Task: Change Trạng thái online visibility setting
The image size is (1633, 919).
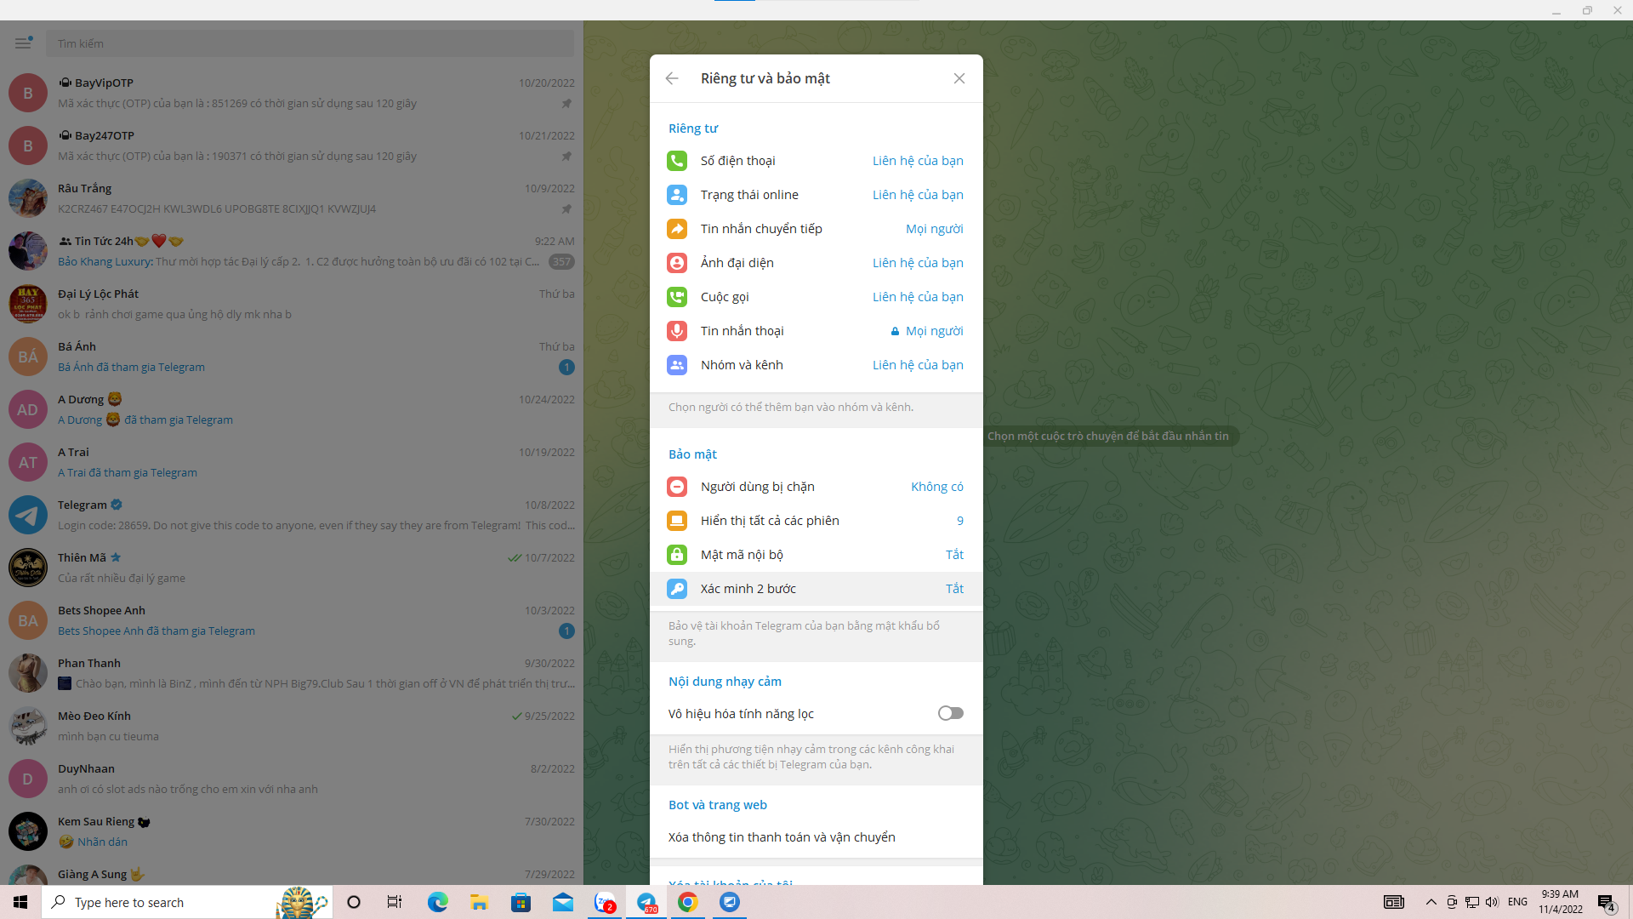Action: (917, 195)
